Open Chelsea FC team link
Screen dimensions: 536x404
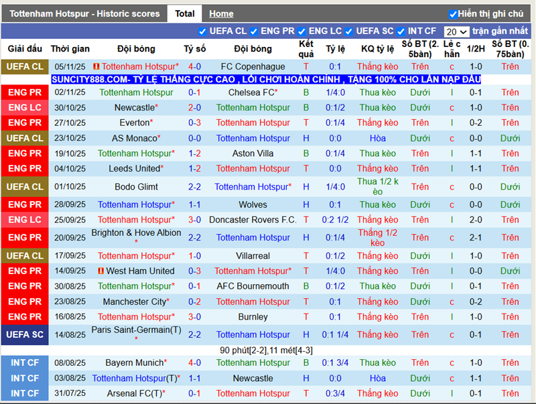point(253,92)
